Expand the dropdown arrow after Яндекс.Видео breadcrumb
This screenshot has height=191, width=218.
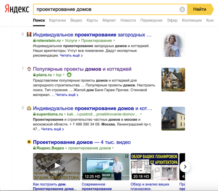(113, 148)
